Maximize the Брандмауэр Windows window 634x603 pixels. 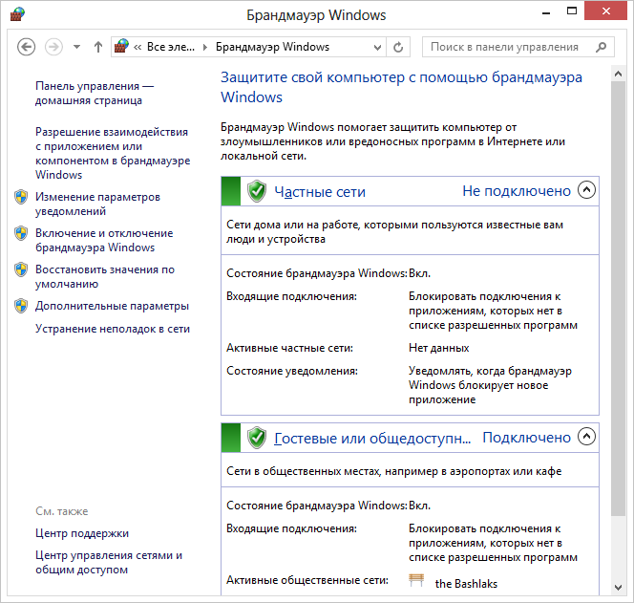pyautogui.click(x=572, y=11)
